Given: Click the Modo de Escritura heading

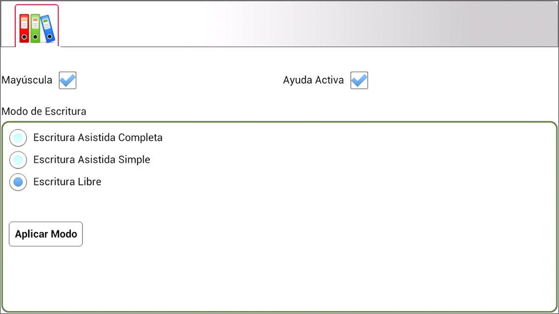Looking at the screenshot, I should 44,111.
